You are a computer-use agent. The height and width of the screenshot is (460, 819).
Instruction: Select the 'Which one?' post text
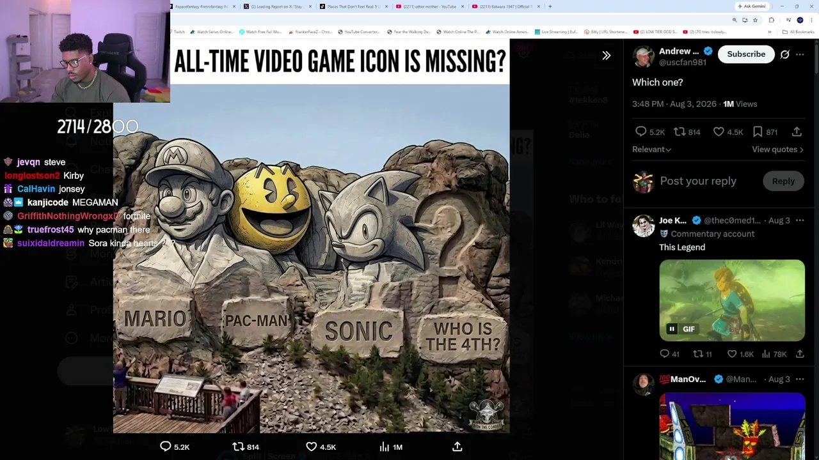pos(658,82)
